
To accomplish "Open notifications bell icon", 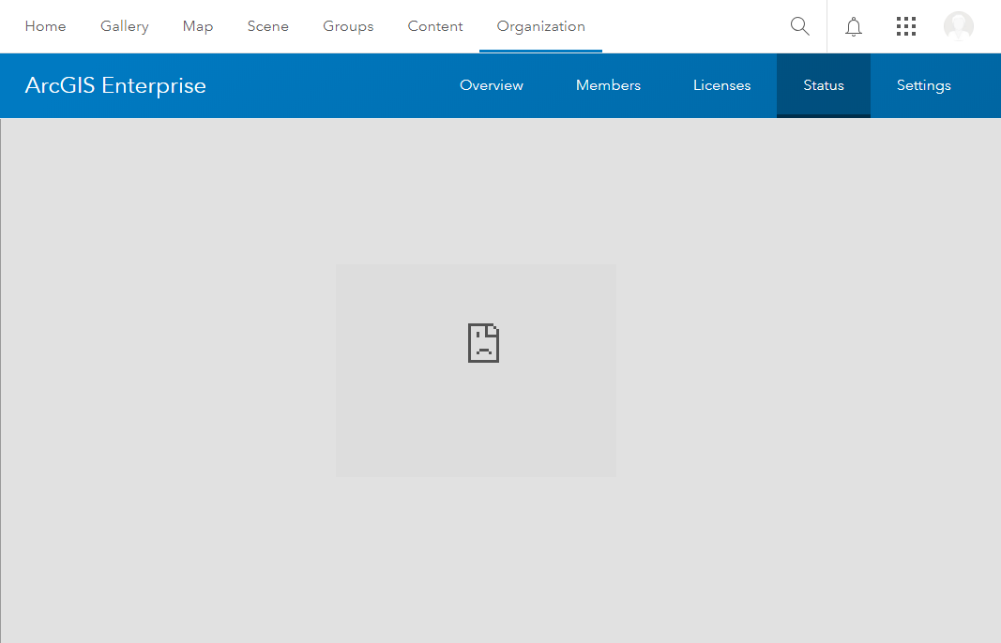I will coord(854,26).
